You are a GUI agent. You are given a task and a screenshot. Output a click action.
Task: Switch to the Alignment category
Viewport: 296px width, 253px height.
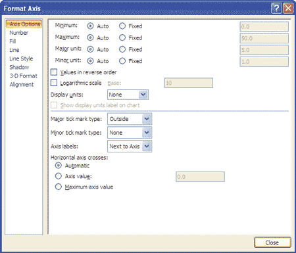click(x=22, y=85)
